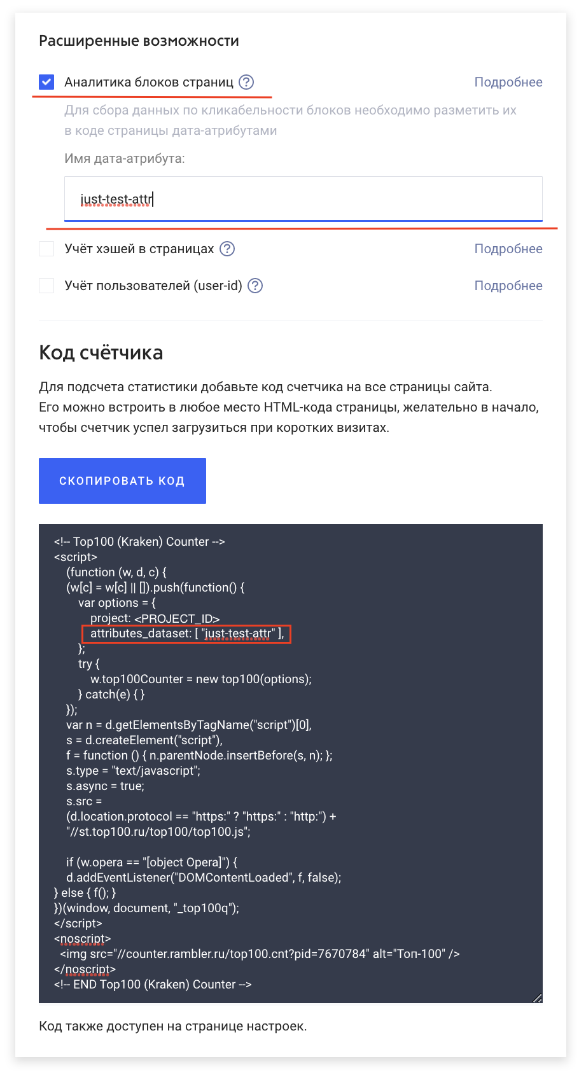Show help hint for Учёт пользователей (user-id)
Viewport: 579px width, 1075px height.
coord(255,286)
